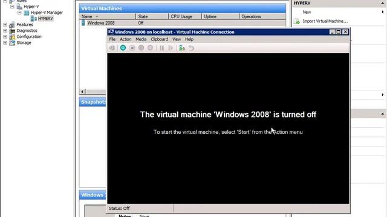Sort by the Operations column header

262,16
